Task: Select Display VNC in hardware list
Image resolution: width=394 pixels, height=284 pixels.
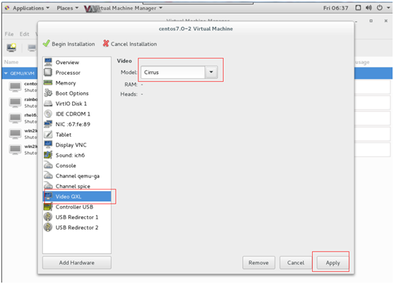Action: [77, 144]
